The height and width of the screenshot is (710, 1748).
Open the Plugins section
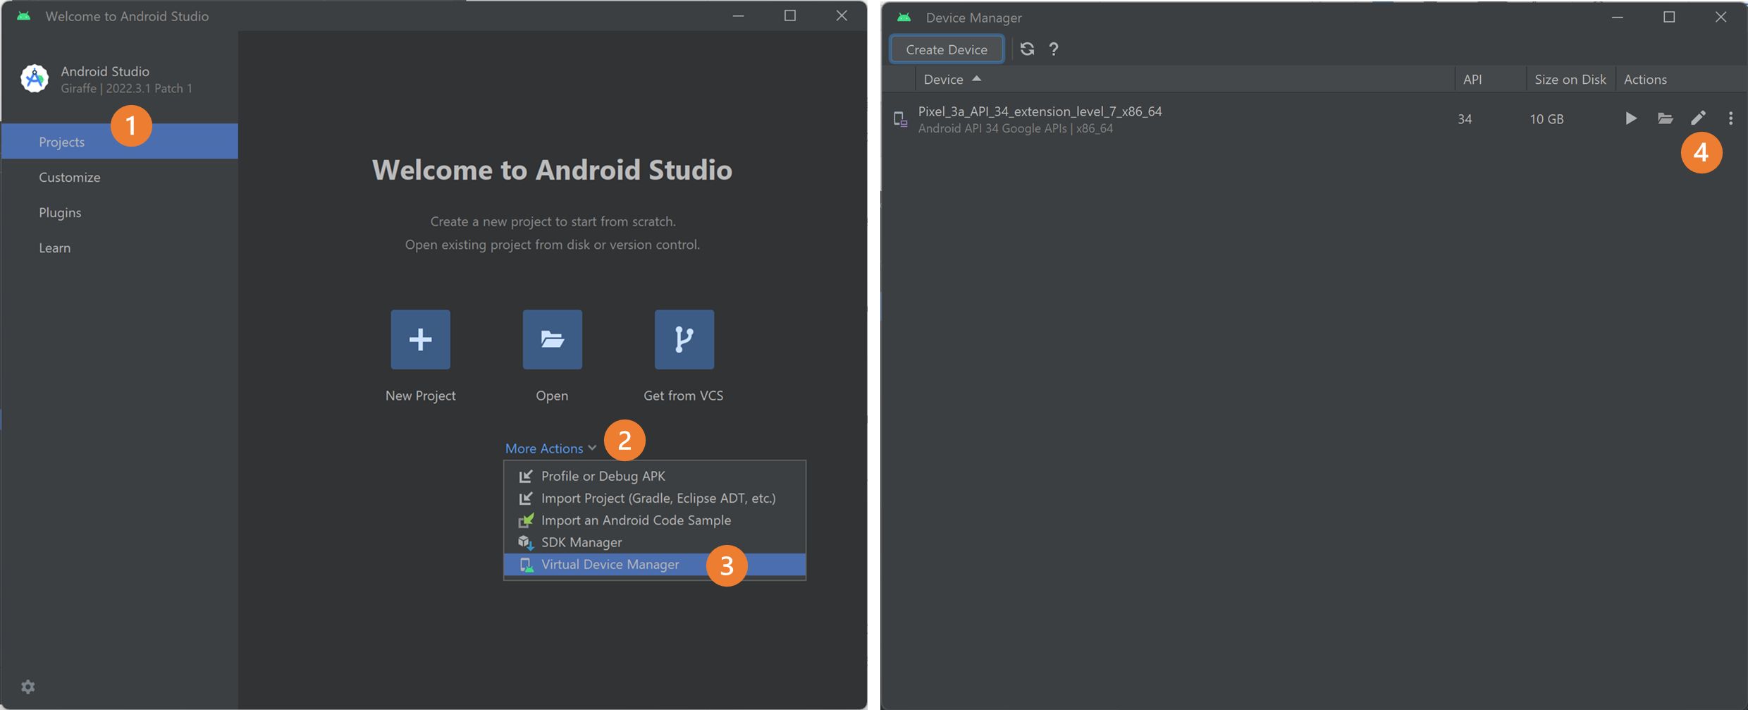(120, 212)
